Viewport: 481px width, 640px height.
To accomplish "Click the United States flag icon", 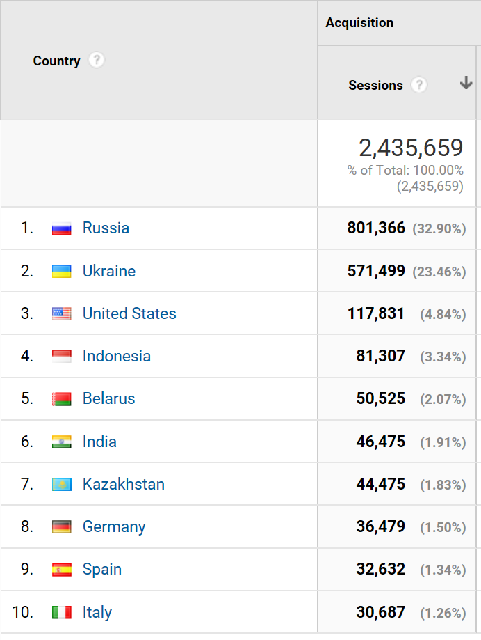I will [62, 314].
